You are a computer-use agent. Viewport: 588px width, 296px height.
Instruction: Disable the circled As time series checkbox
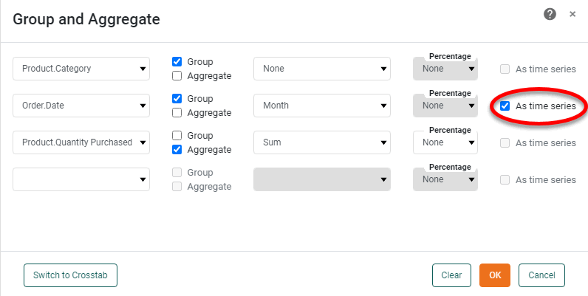(505, 106)
